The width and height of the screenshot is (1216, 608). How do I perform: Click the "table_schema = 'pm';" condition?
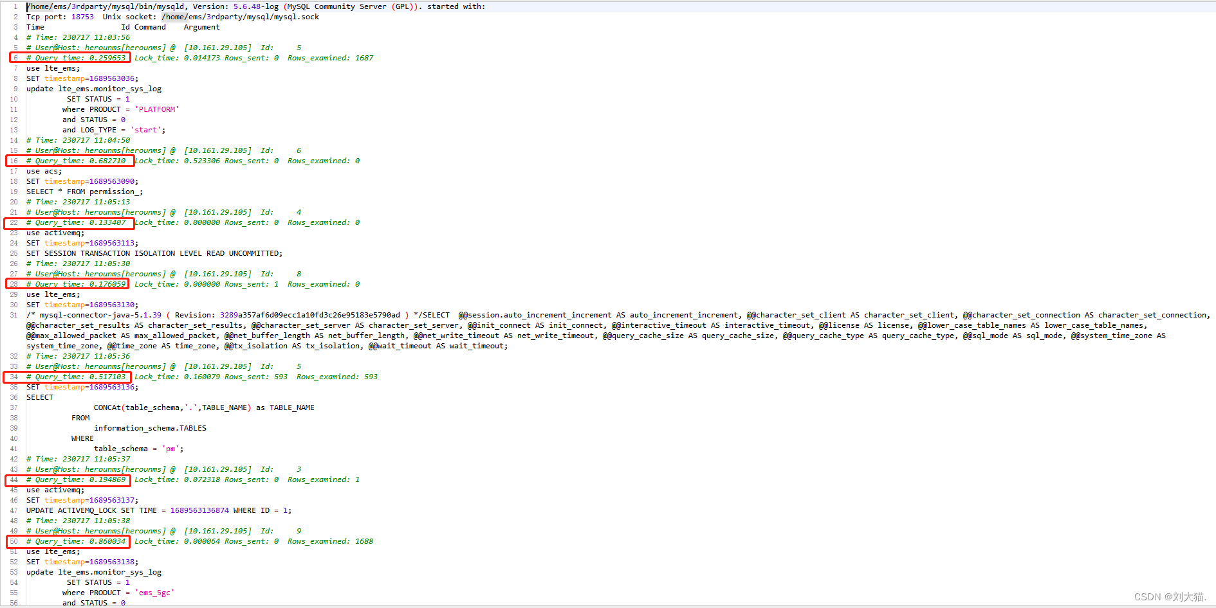139,449
